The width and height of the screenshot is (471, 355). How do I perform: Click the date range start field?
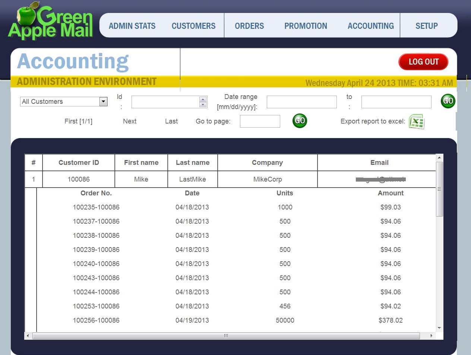pyautogui.click(x=302, y=102)
